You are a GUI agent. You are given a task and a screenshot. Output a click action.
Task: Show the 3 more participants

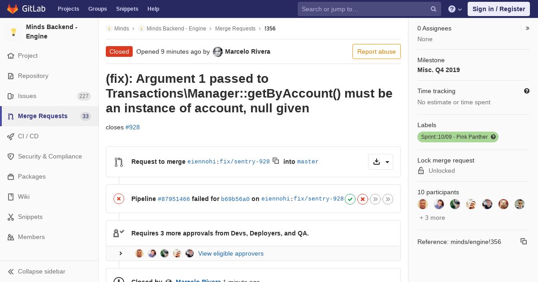click(x=432, y=218)
